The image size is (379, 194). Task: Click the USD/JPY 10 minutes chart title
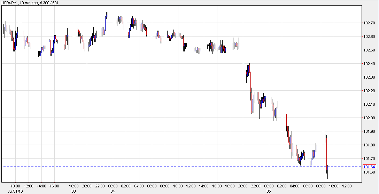30,3
